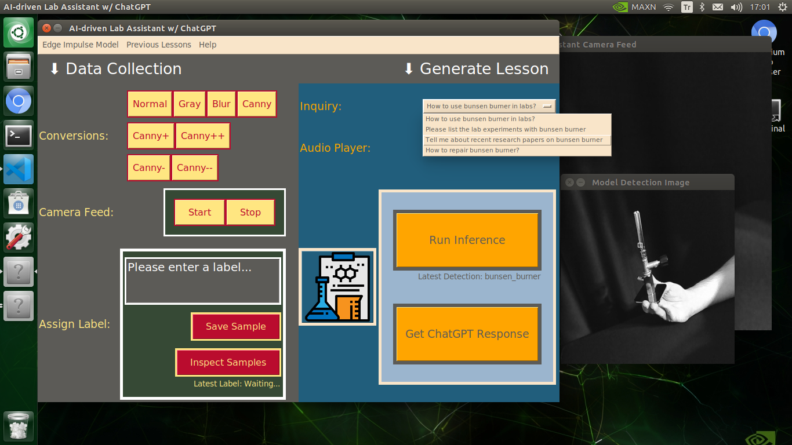Viewport: 792px width, 445px height.
Task: Click the lower unknown question-mark dock icon
Action: tap(19, 305)
